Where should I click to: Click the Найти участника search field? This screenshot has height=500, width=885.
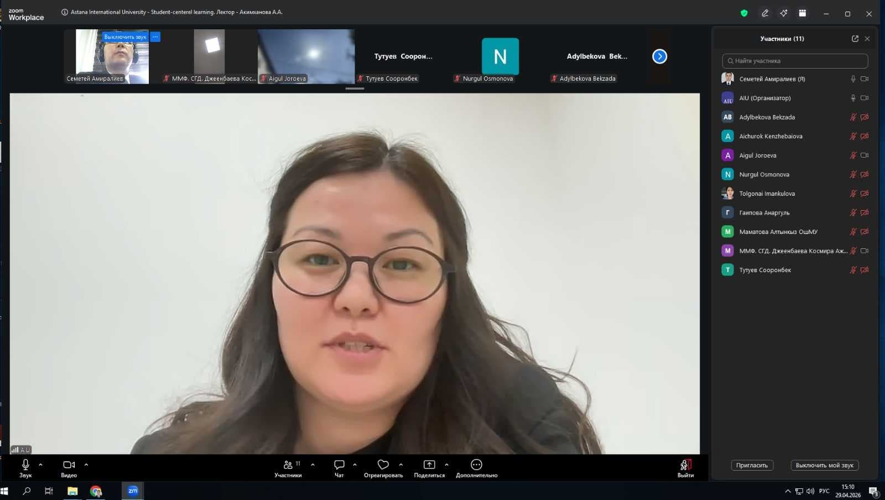click(x=795, y=61)
